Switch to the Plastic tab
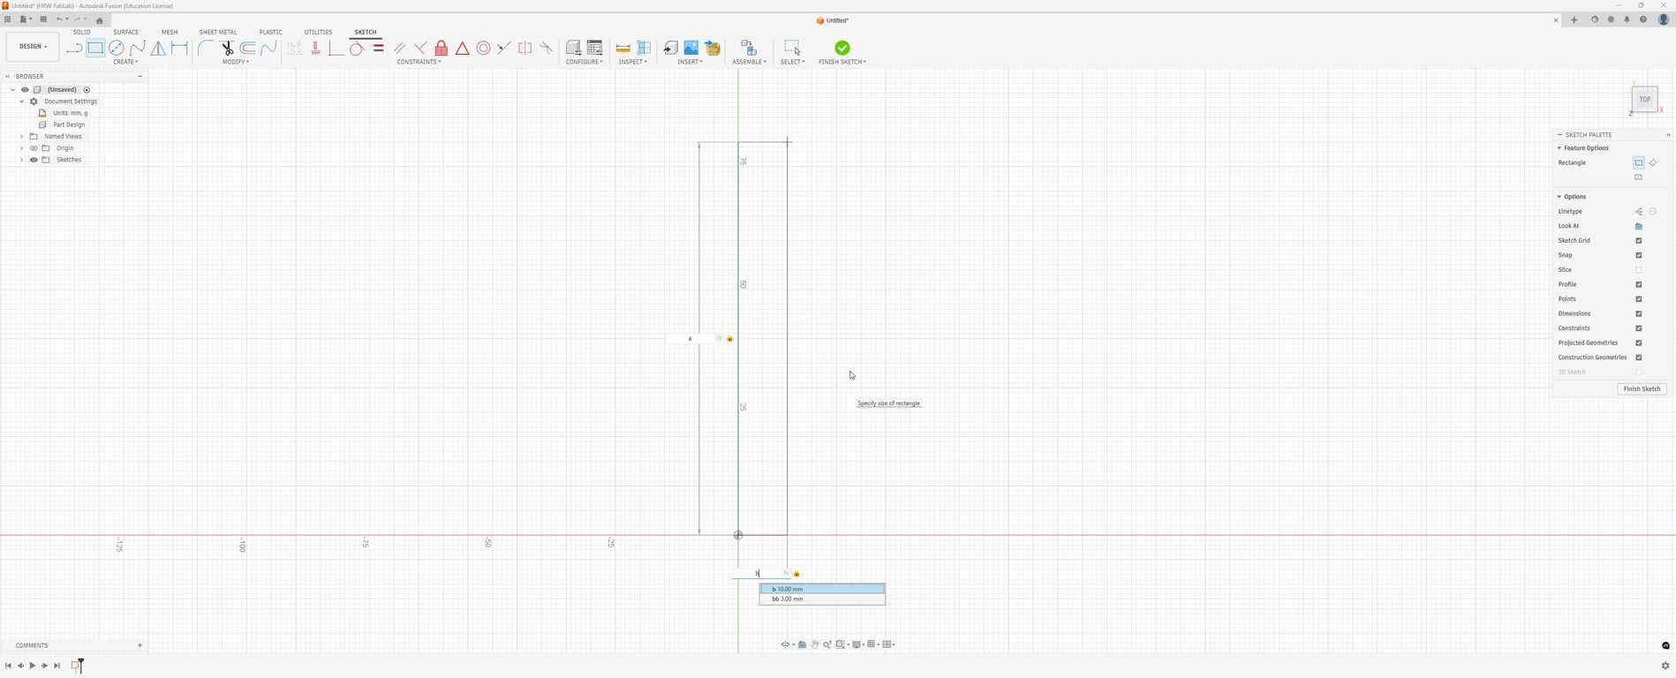Viewport: 1676px width, 678px height. (270, 32)
